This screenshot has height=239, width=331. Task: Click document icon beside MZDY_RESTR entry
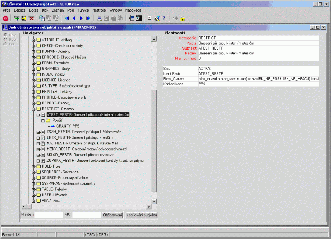coord(43,149)
